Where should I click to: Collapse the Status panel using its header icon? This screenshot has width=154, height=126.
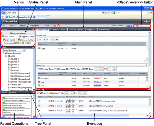(x=33, y=29)
